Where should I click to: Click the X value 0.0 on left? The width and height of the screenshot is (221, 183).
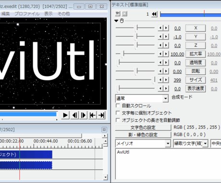click(177, 28)
